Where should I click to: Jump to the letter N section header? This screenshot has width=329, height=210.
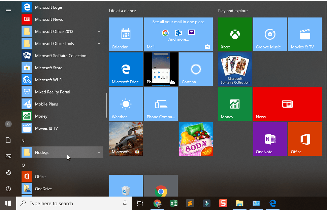tap(23, 141)
